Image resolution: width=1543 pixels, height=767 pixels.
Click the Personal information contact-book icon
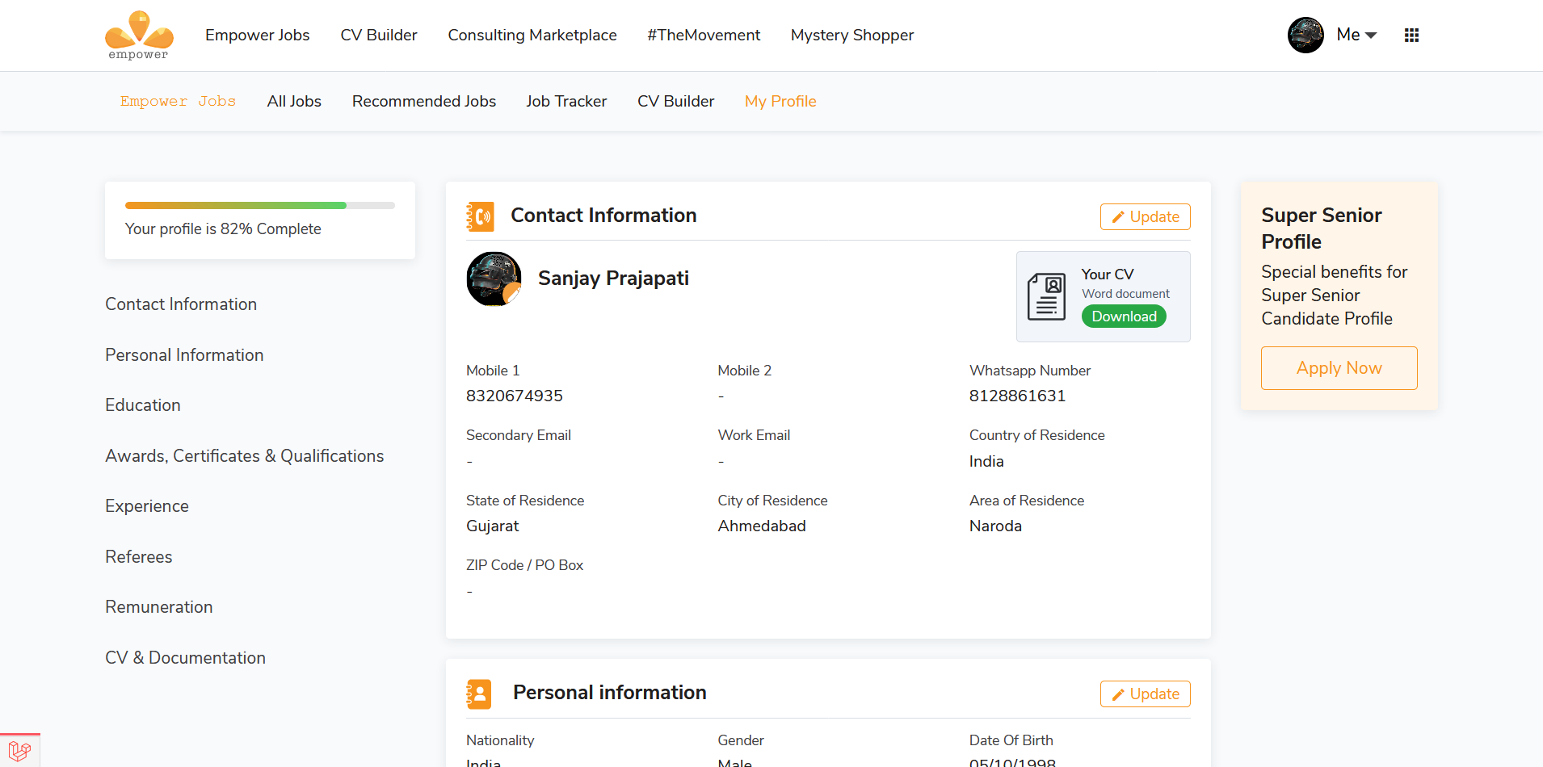click(479, 694)
